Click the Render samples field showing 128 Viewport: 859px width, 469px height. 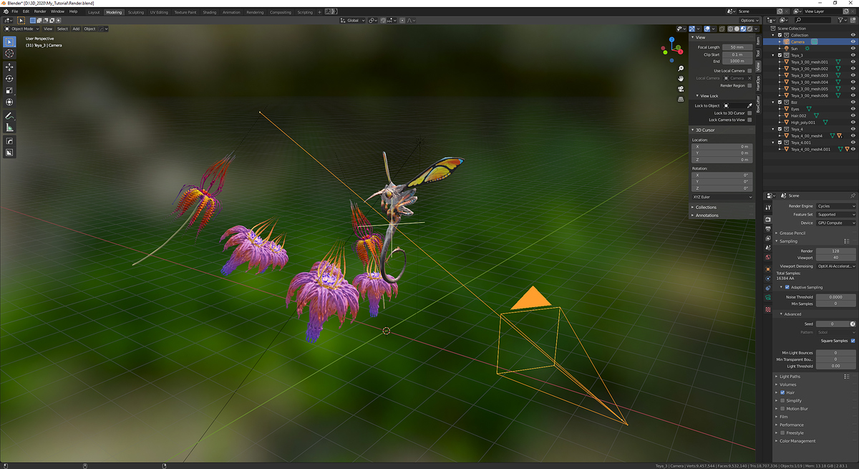tap(835, 251)
